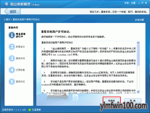
Task: Open the 求助 help menu
Action: [x=127, y=3]
